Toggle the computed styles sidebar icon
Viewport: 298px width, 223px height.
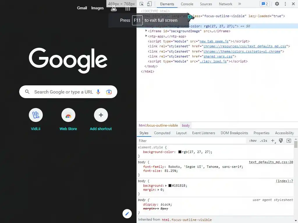click(x=289, y=141)
